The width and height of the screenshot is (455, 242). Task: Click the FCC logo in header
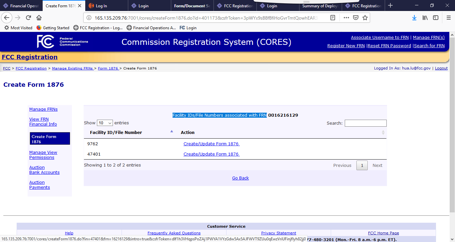coord(45,41)
